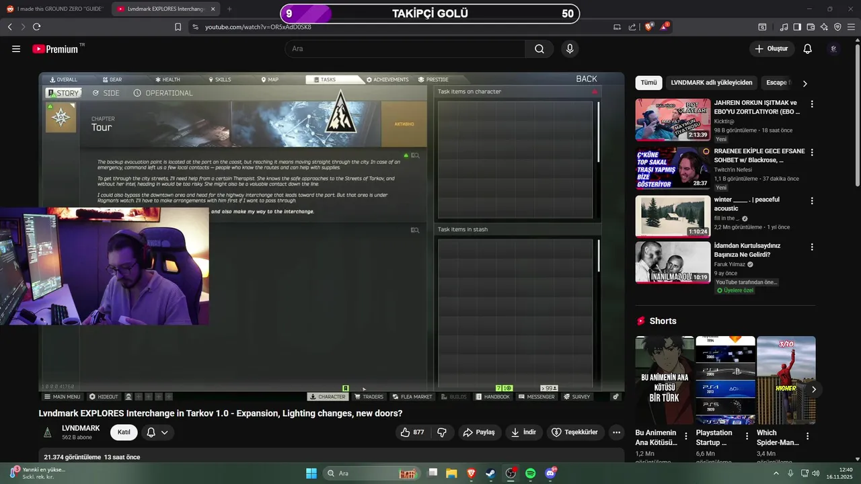861x484 pixels.
Task: Open the browser main menu hamburger icon
Action: [851, 27]
